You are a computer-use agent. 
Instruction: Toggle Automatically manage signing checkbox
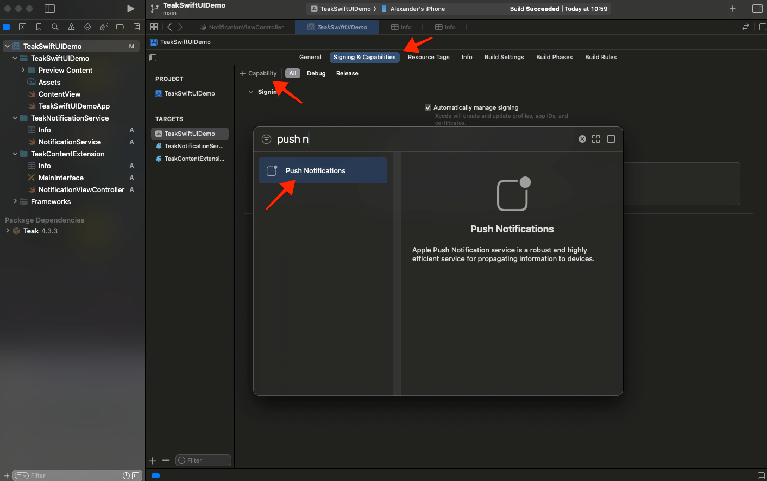click(428, 107)
